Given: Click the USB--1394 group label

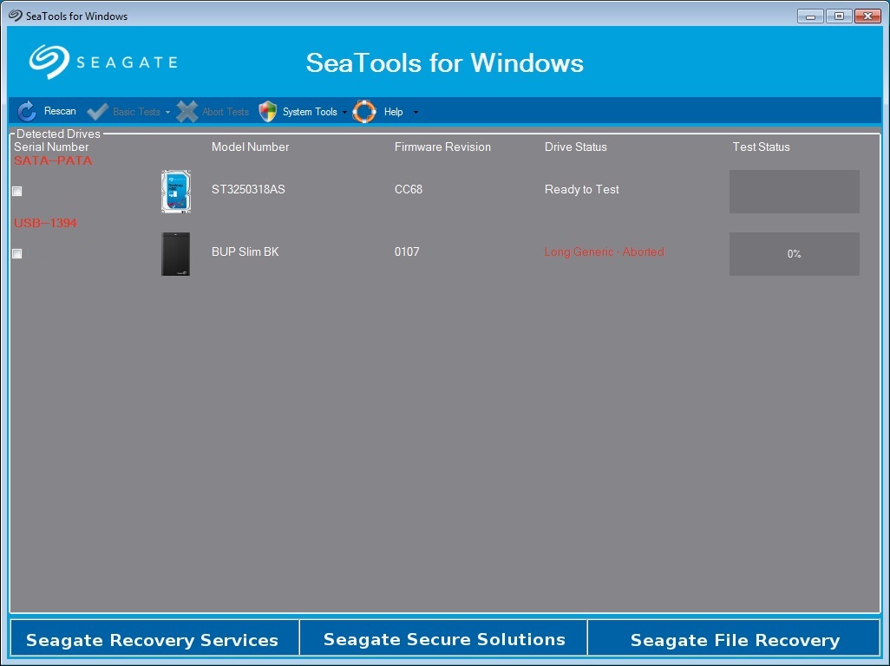Looking at the screenshot, I should (x=45, y=223).
